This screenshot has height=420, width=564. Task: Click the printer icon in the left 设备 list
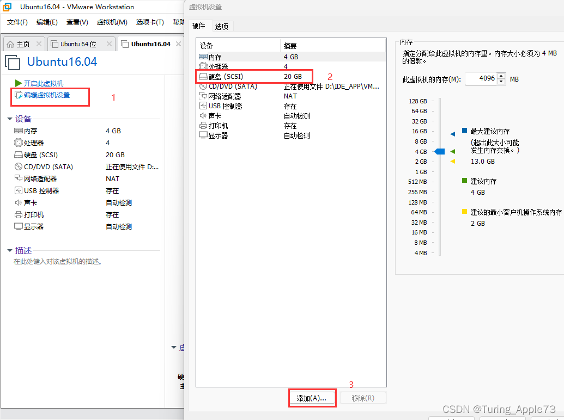19,215
